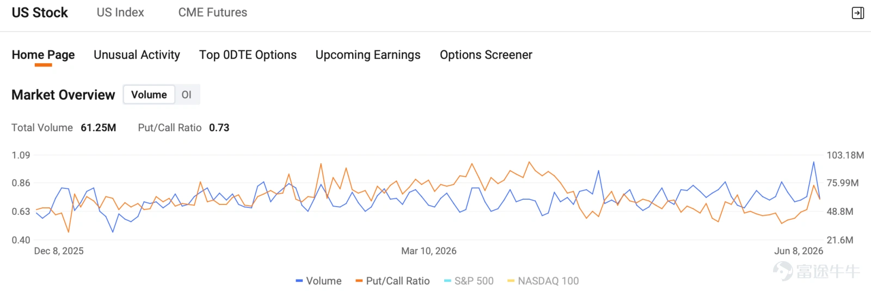View the Upcoming Earnings tab
Image resolution: width=871 pixels, height=291 pixels.
368,55
